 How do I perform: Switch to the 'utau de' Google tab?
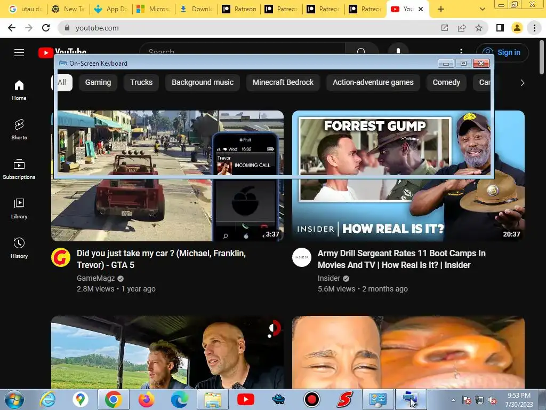(x=25, y=9)
